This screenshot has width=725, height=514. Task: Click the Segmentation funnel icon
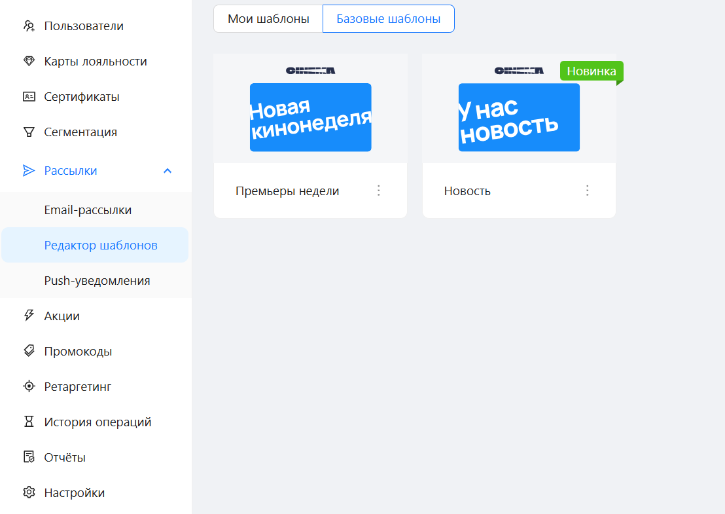(x=29, y=132)
